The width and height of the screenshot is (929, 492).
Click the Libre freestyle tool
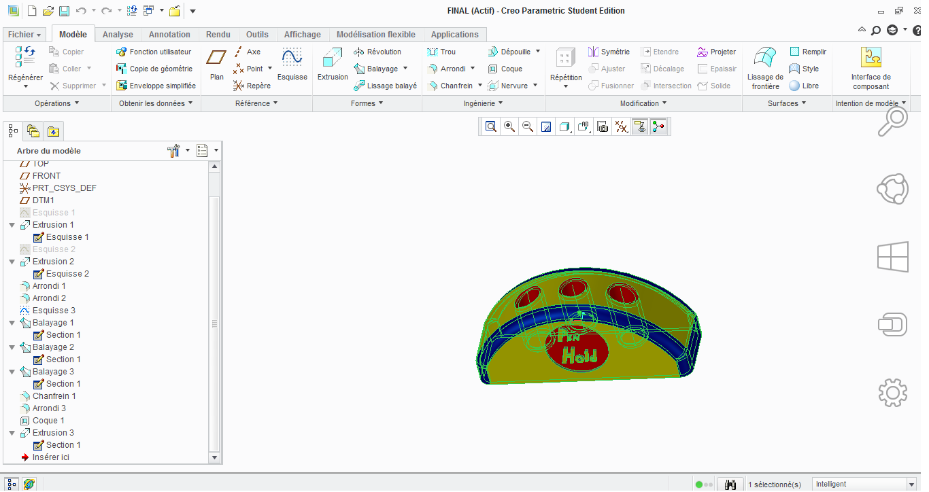point(804,86)
